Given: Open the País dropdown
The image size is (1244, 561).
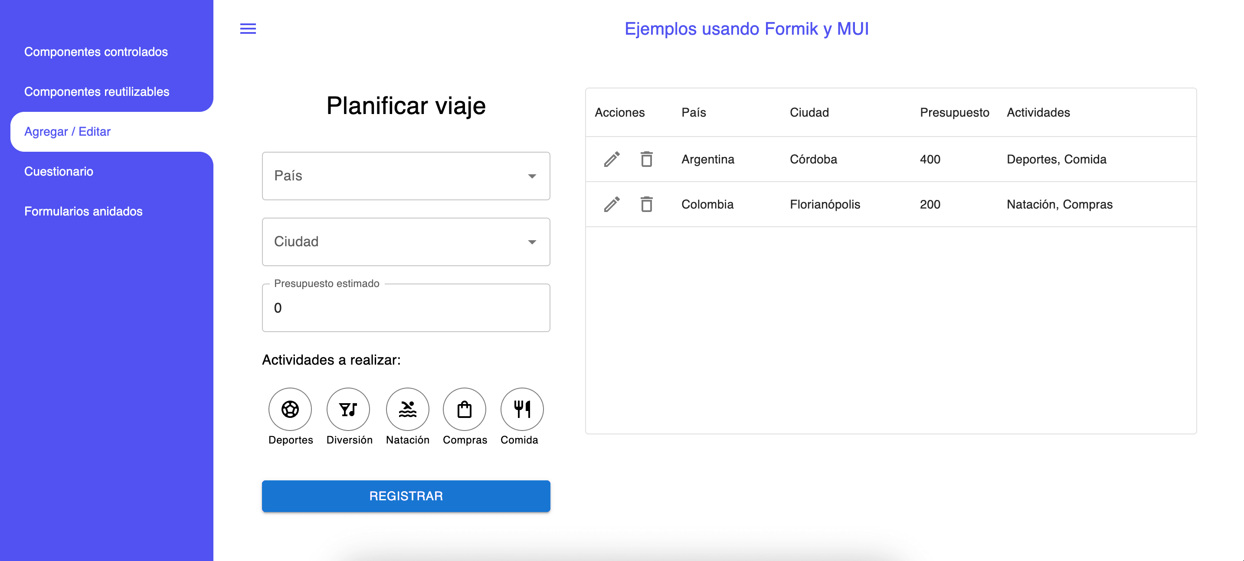Looking at the screenshot, I should click(406, 176).
